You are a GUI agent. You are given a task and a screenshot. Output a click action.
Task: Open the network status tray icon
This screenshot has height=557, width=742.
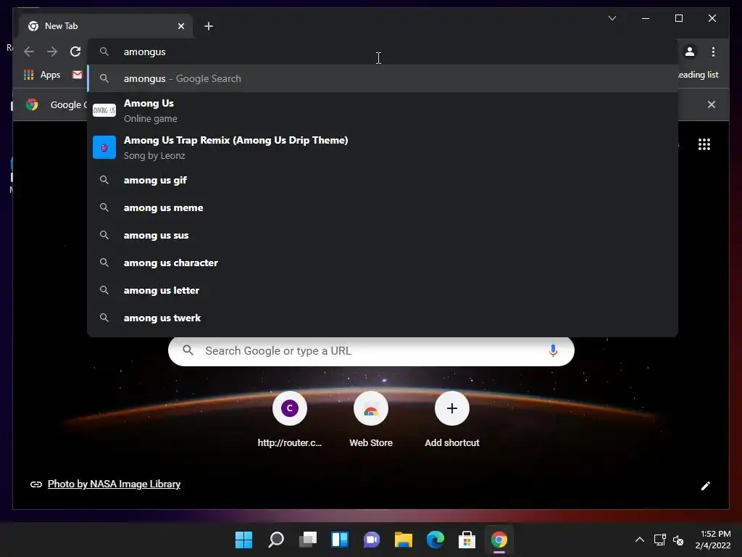pyautogui.click(x=659, y=540)
